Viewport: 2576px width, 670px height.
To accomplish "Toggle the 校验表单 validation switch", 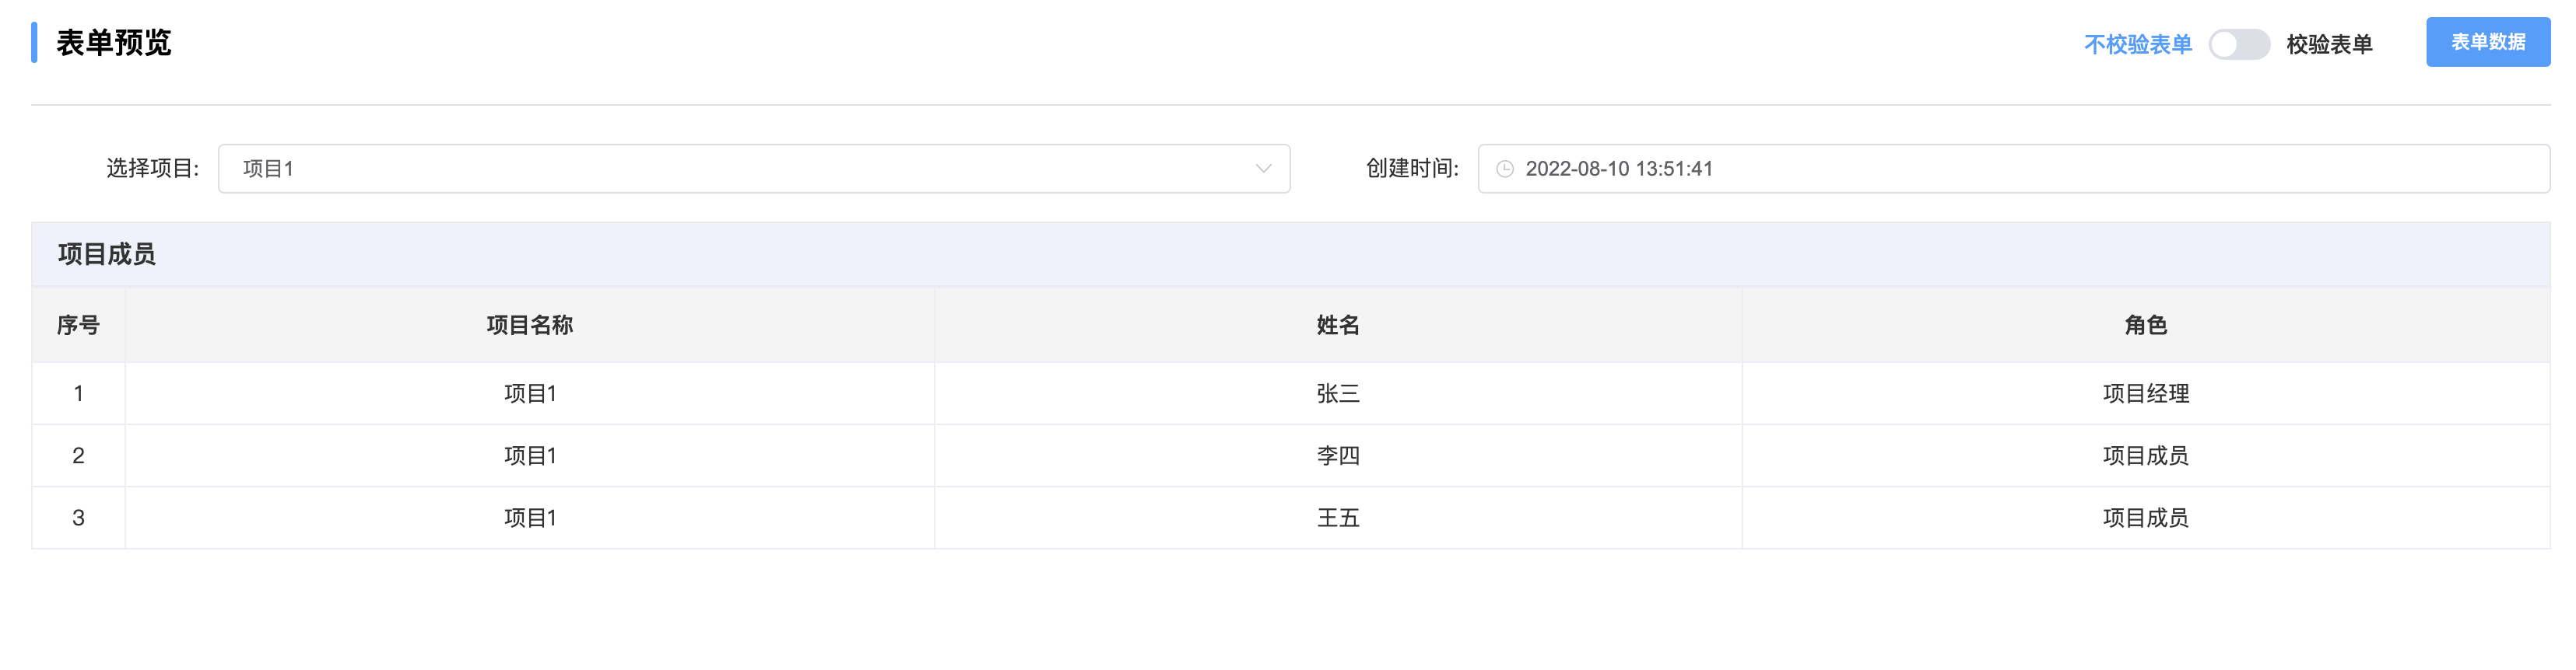I will pyautogui.click(x=2239, y=44).
